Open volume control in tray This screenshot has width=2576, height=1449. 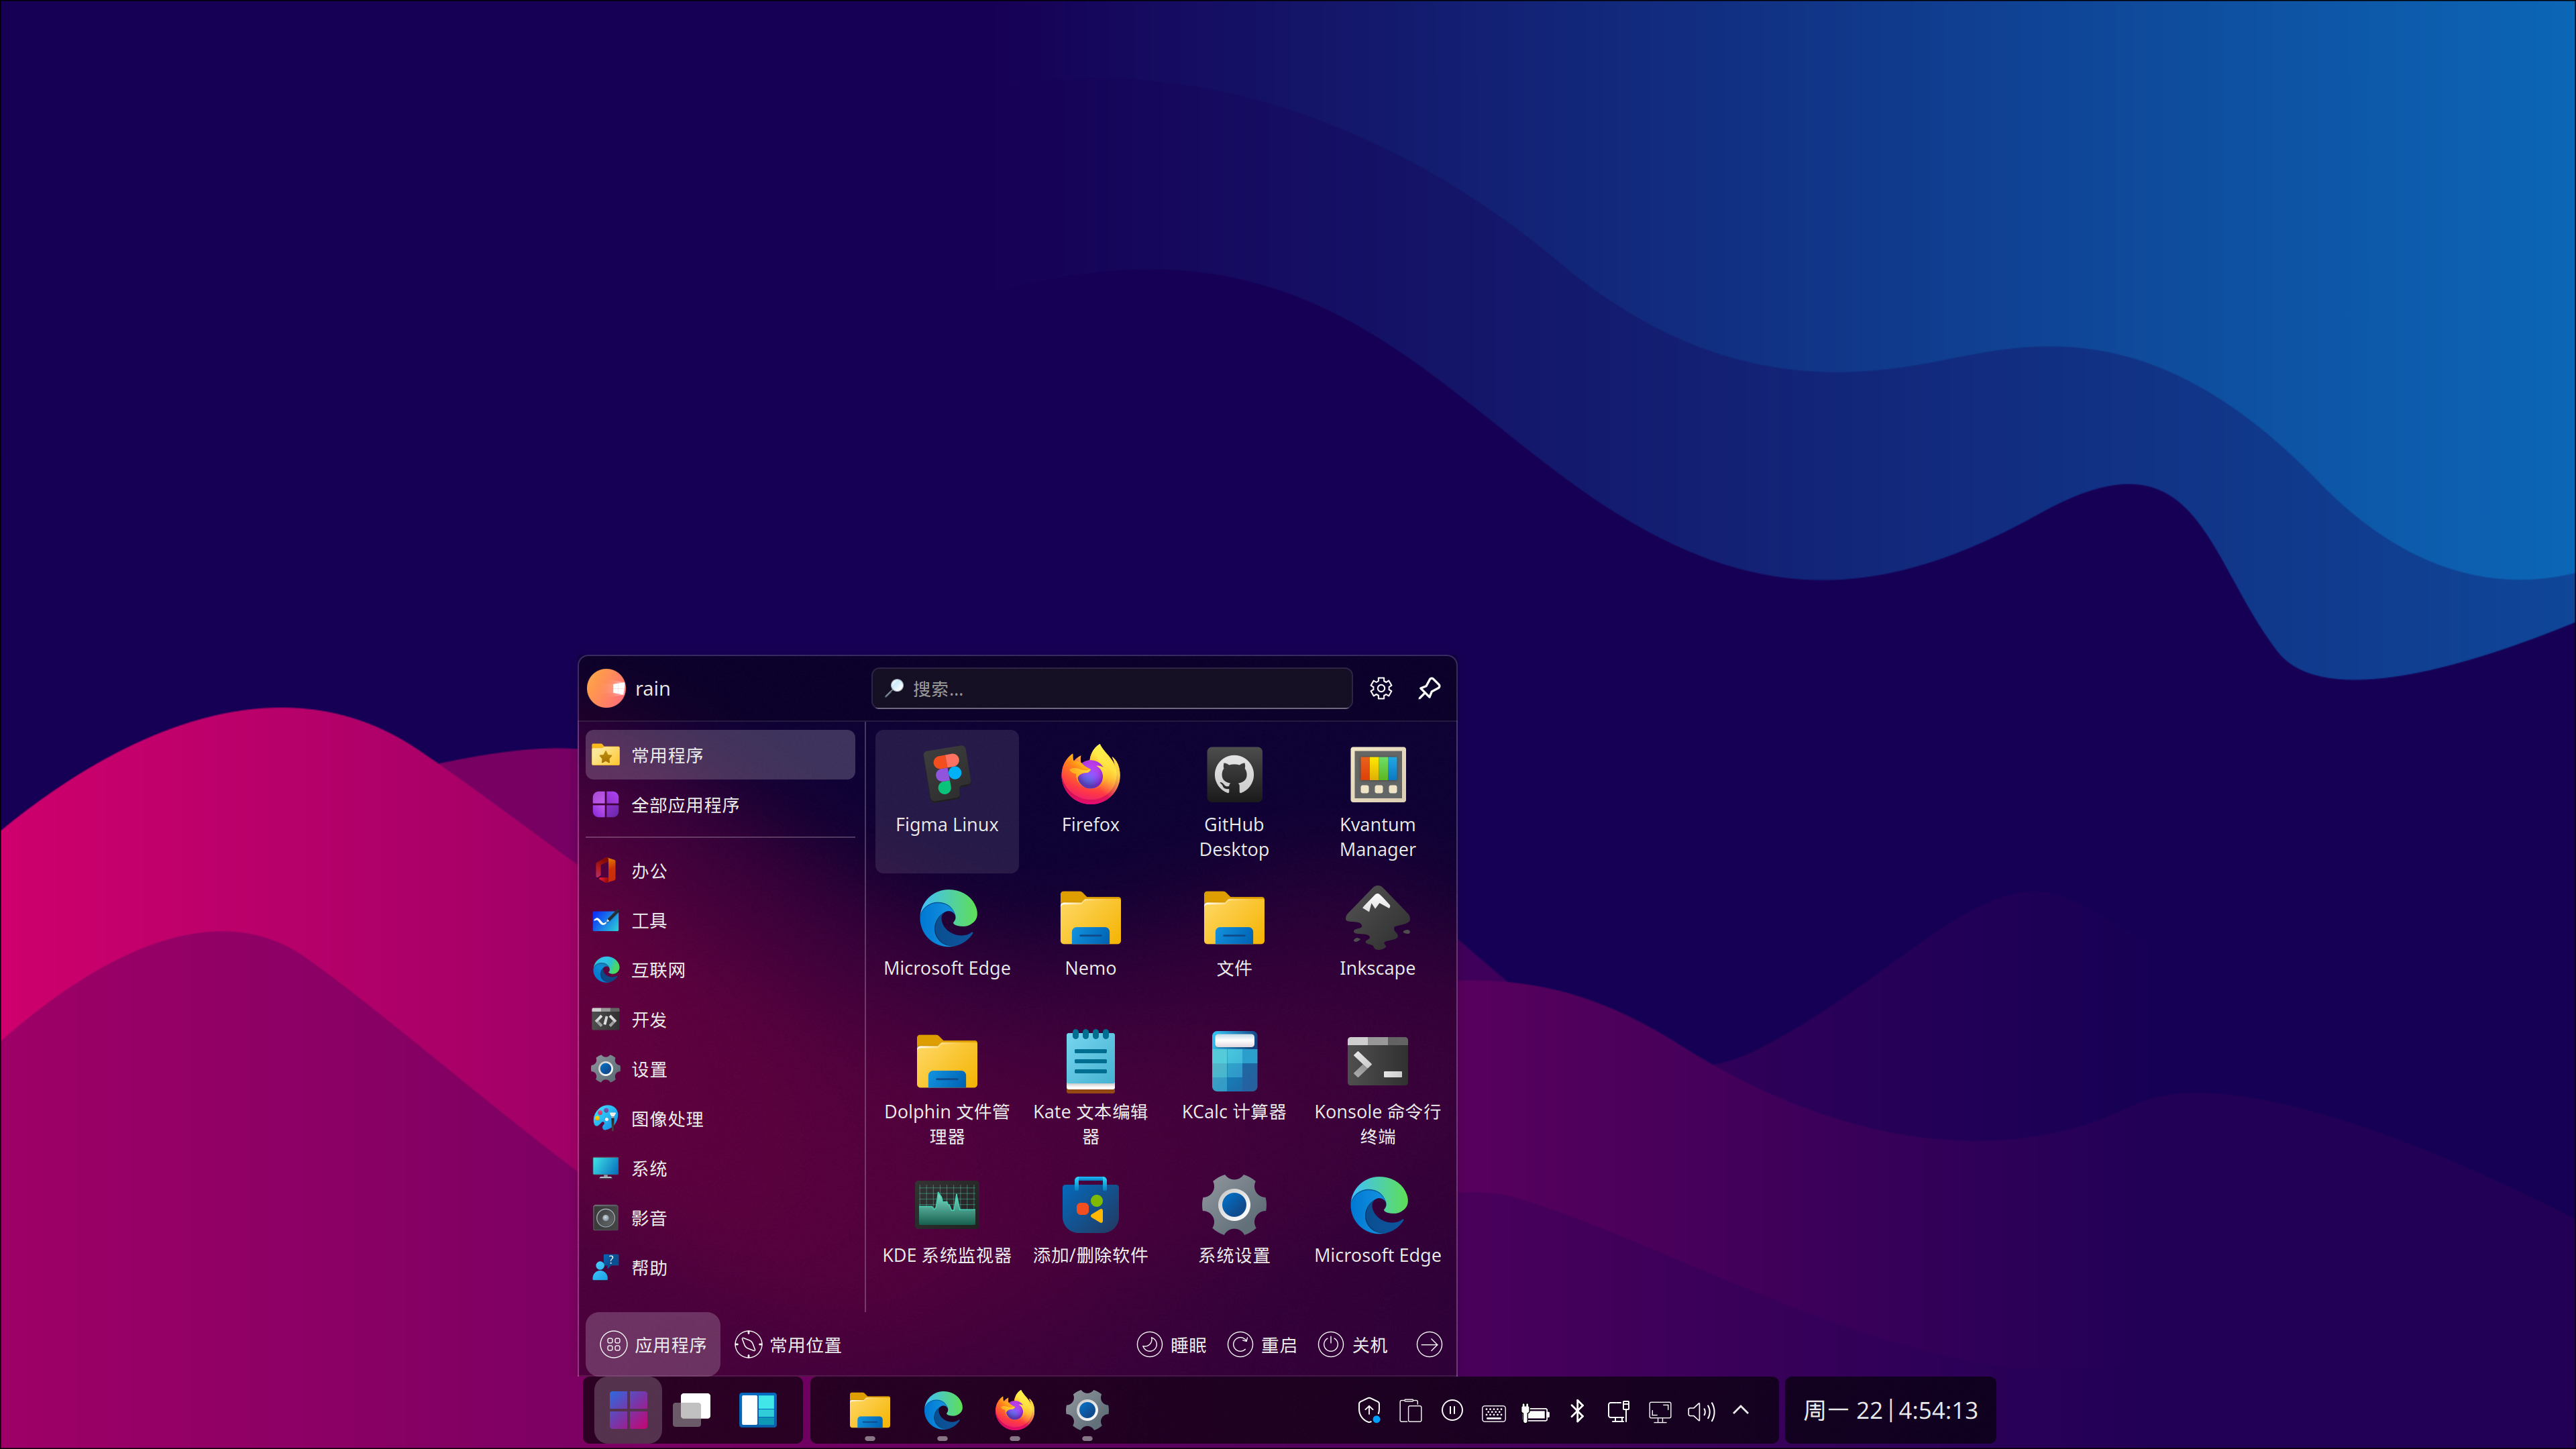coord(1700,1411)
